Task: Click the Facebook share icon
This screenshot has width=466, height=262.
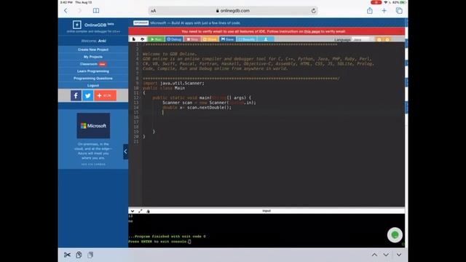Action: pos(76,95)
